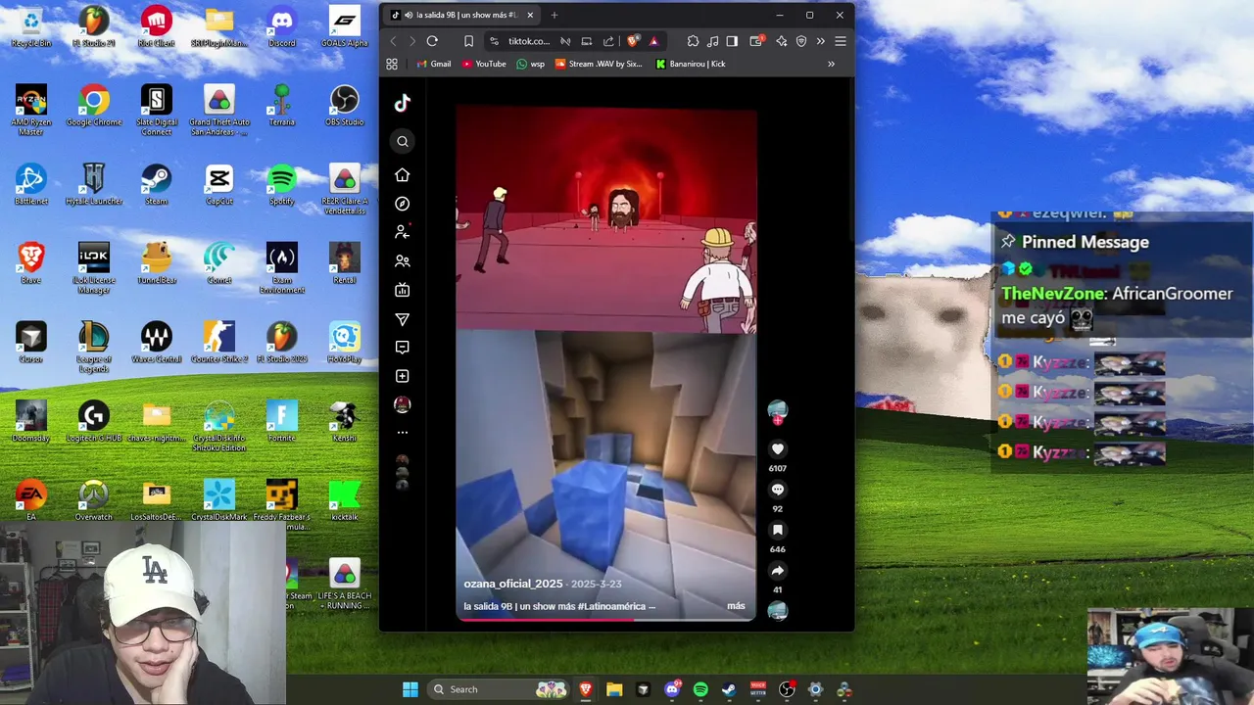The image size is (1254, 705).
Task: Open the Bananirou Kick bookmark
Action: (691, 64)
